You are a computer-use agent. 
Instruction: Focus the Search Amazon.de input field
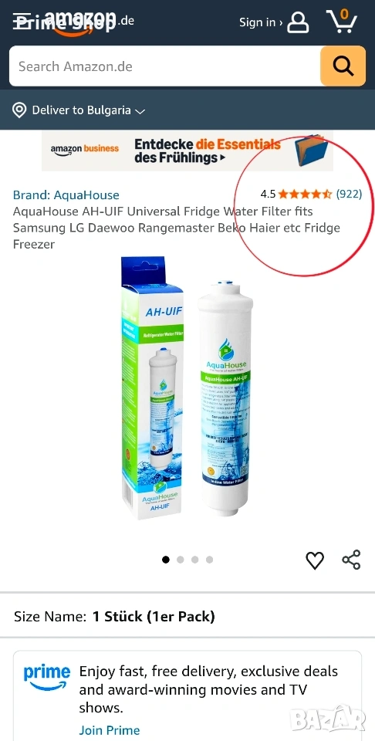[164, 66]
